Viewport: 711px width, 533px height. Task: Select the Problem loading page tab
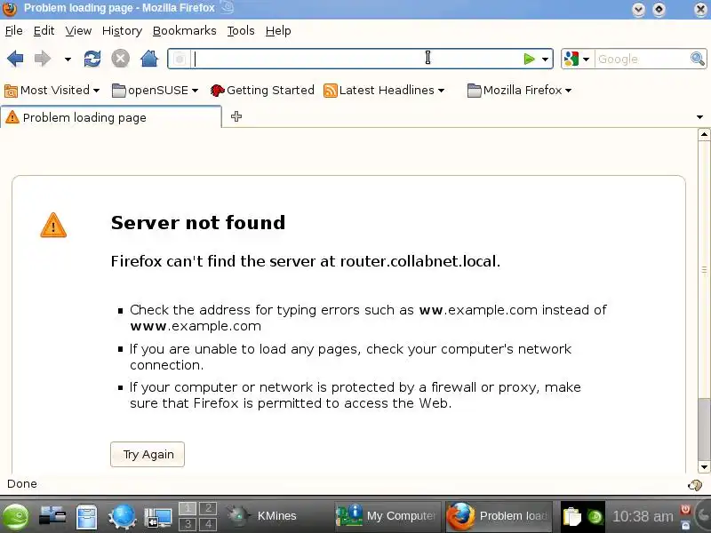click(x=110, y=117)
